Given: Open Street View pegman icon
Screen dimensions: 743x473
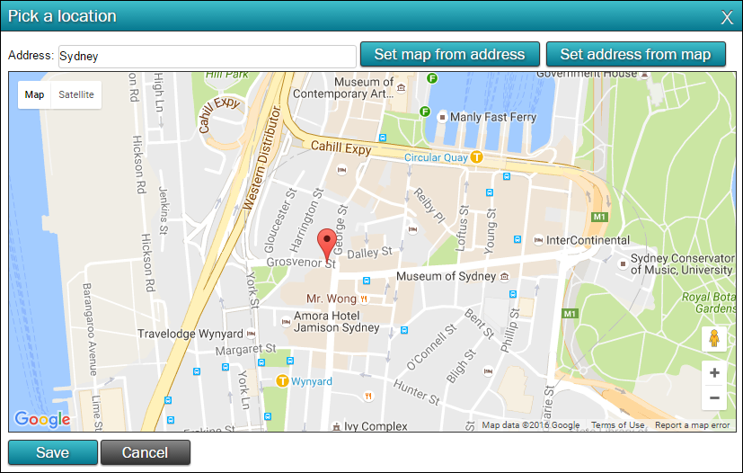Looking at the screenshot, I should (x=714, y=339).
